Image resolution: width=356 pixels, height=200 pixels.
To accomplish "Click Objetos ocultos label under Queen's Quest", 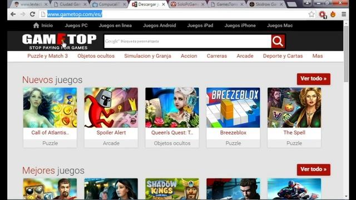I will tap(172, 143).
